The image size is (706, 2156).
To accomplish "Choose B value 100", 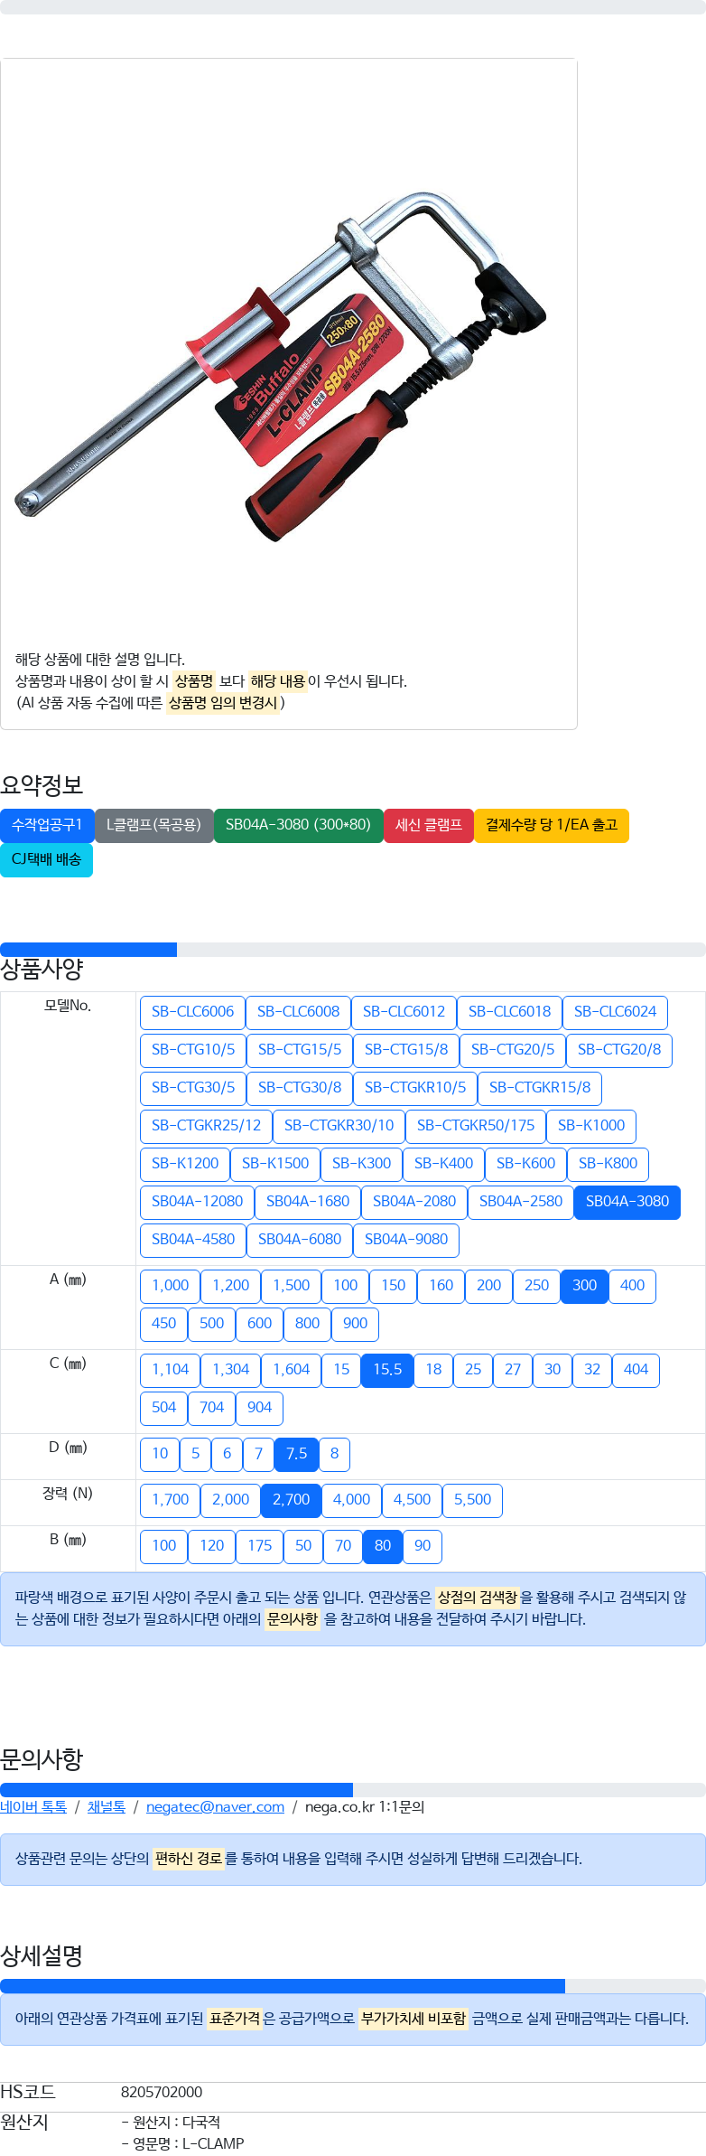I will point(163,1546).
